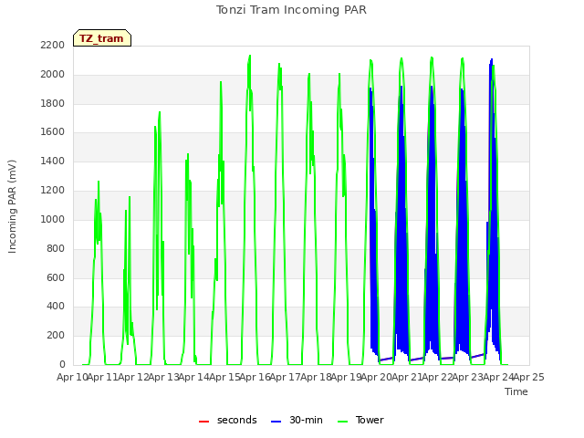584x438 pixels.
Task: Click the 2200 y-axis tick label
Action: tap(53, 45)
